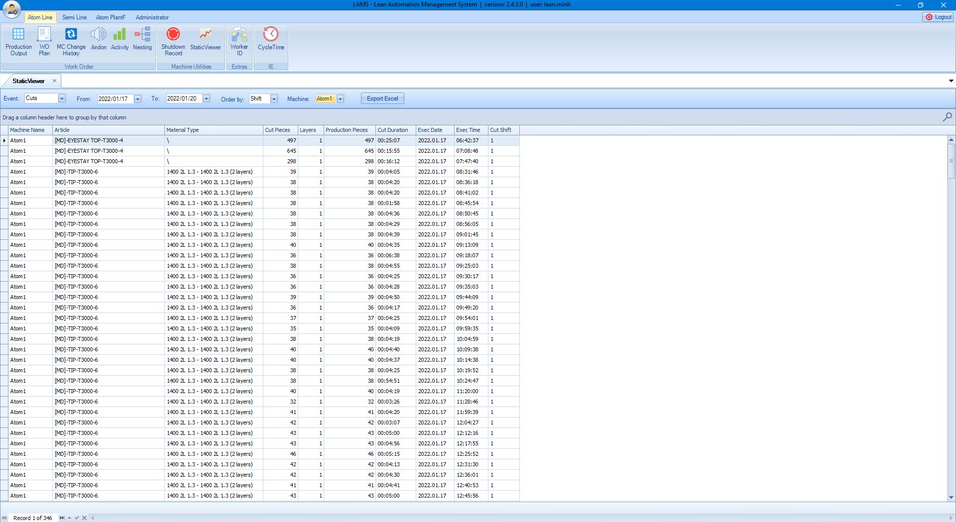Open the Activity chart tool
The height and width of the screenshot is (522, 956).
tap(119, 39)
